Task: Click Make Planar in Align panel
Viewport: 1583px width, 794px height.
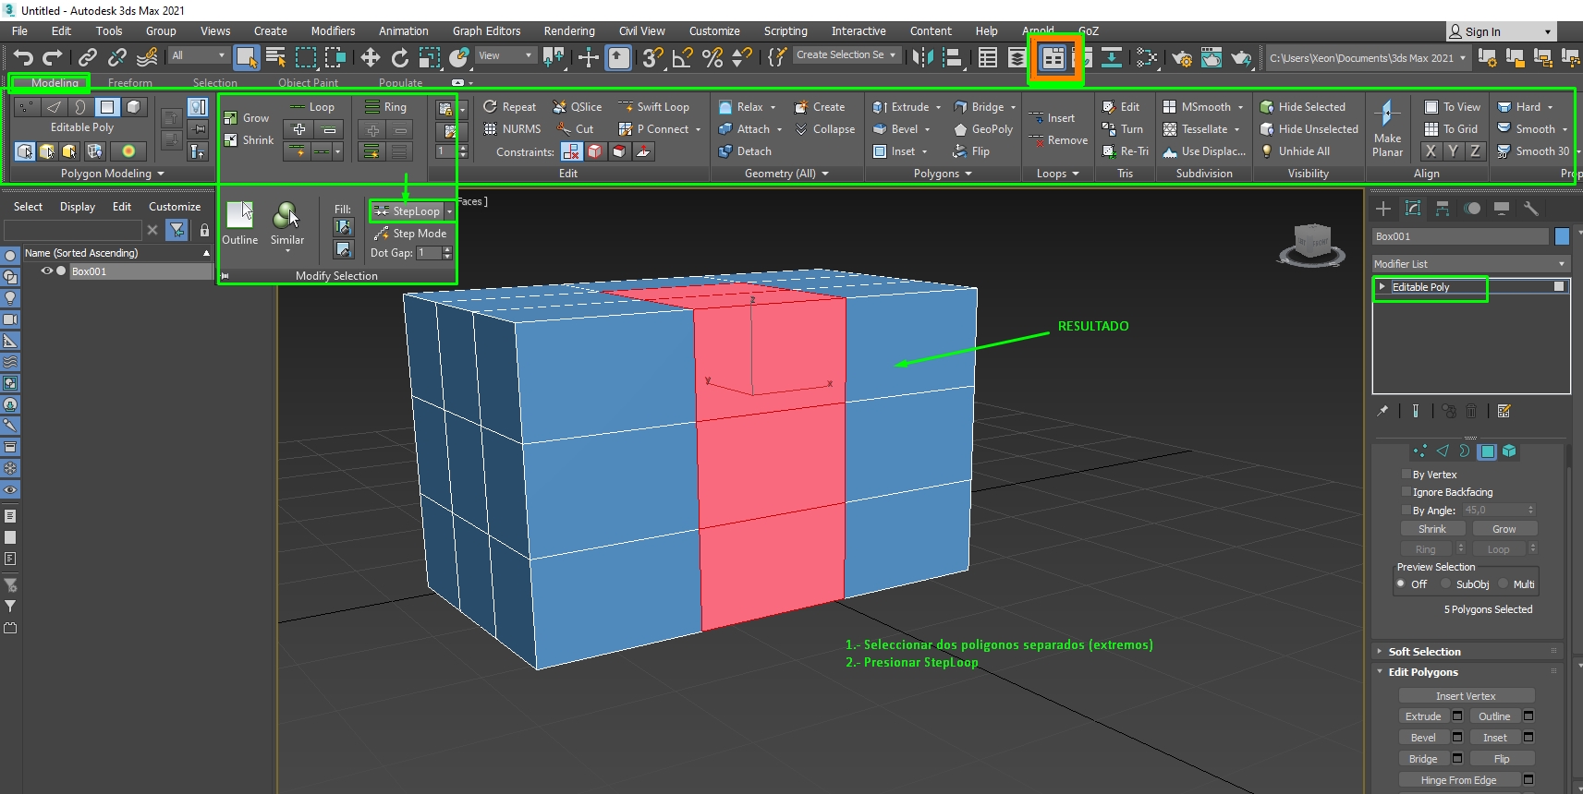Action: click(1387, 128)
